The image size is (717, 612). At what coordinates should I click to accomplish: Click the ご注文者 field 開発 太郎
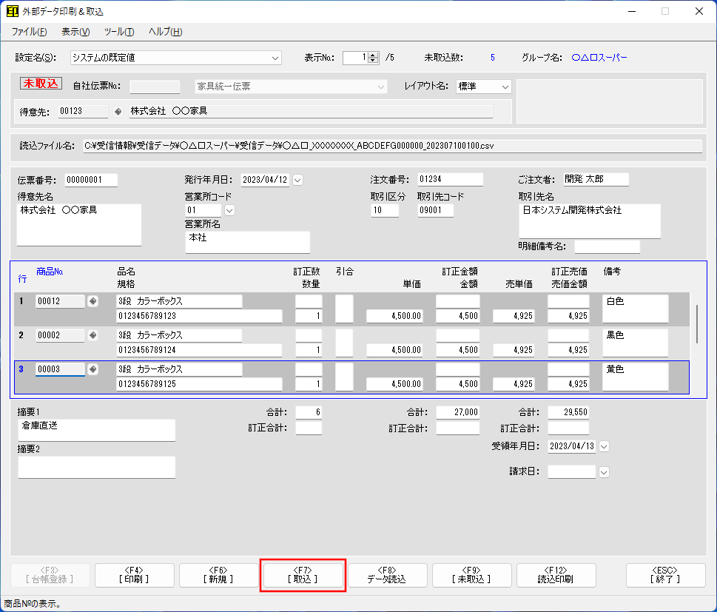[596, 179]
